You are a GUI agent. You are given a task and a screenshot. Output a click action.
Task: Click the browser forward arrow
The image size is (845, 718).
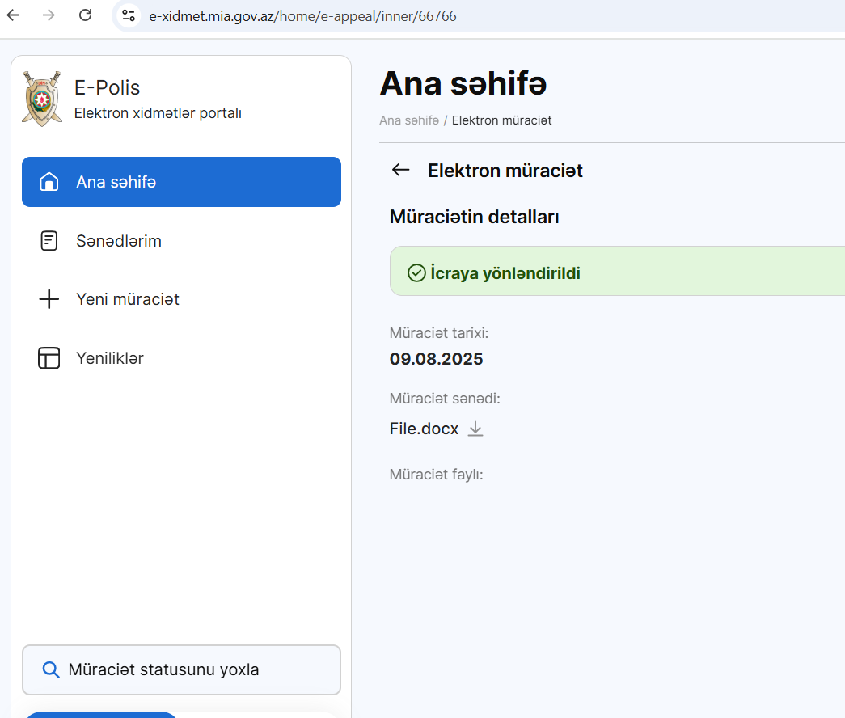[x=49, y=15]
